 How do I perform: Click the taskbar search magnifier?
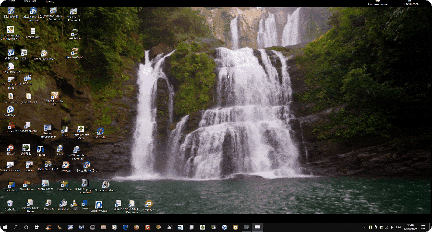[16, 227]
